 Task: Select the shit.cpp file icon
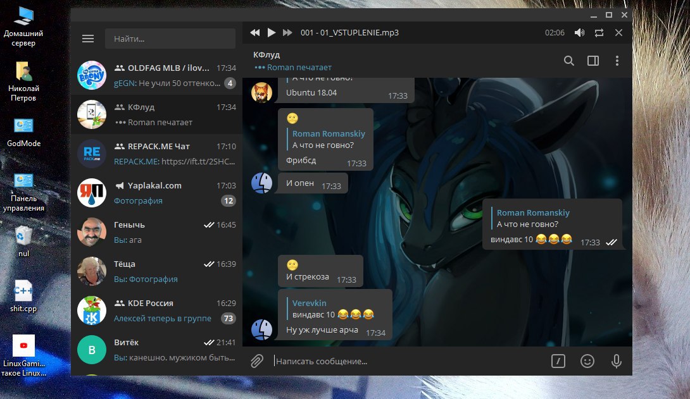23,296
